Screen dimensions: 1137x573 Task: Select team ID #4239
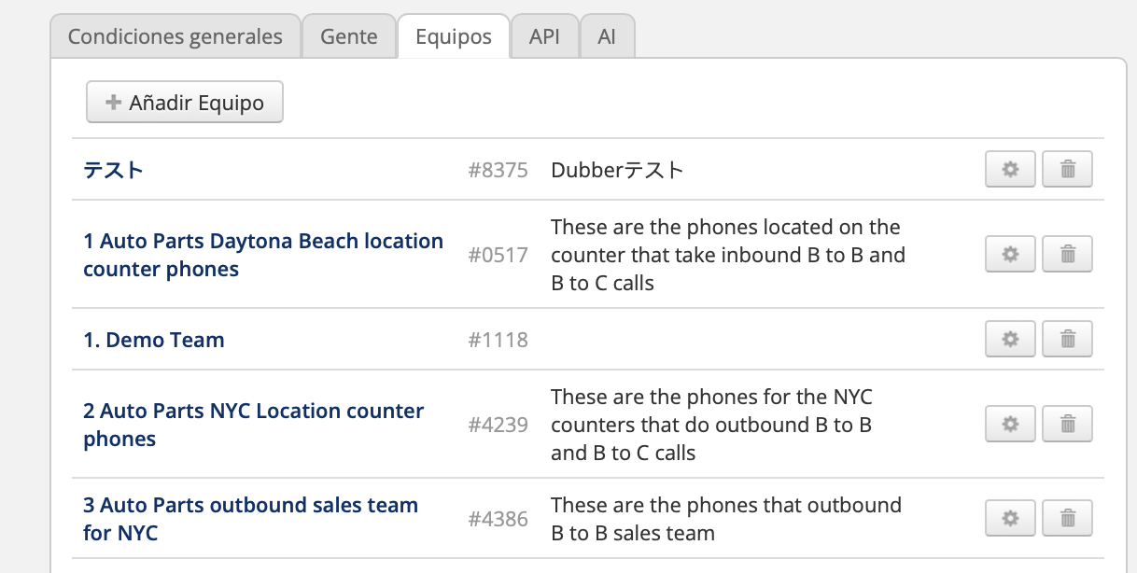pos(498,425)
